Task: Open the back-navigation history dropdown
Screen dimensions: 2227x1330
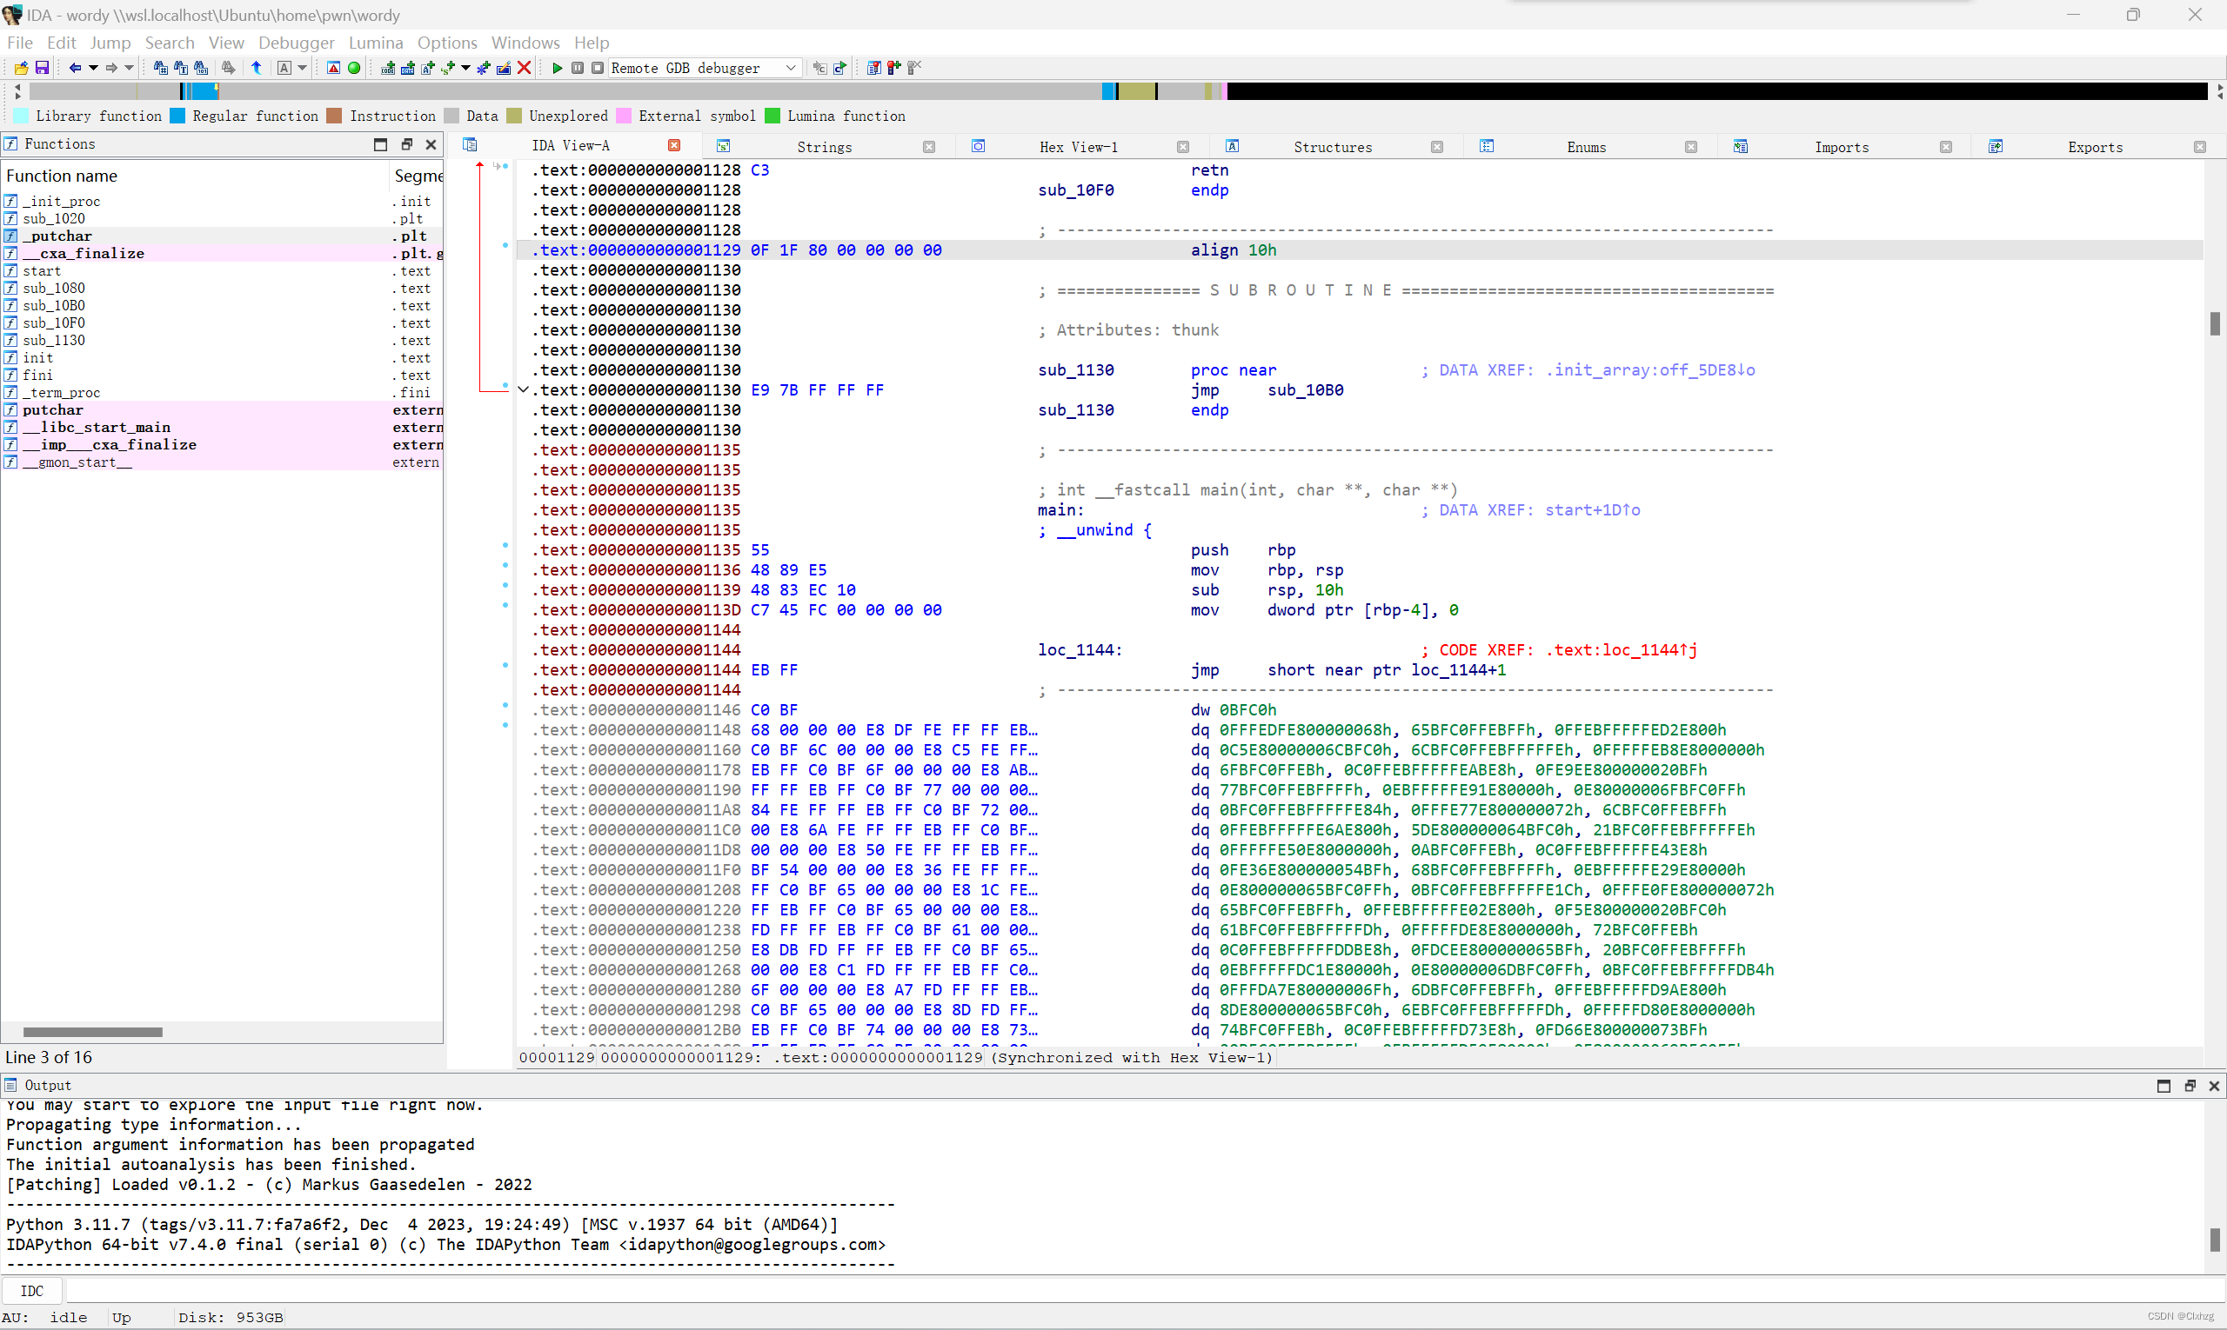Action: 93,68
